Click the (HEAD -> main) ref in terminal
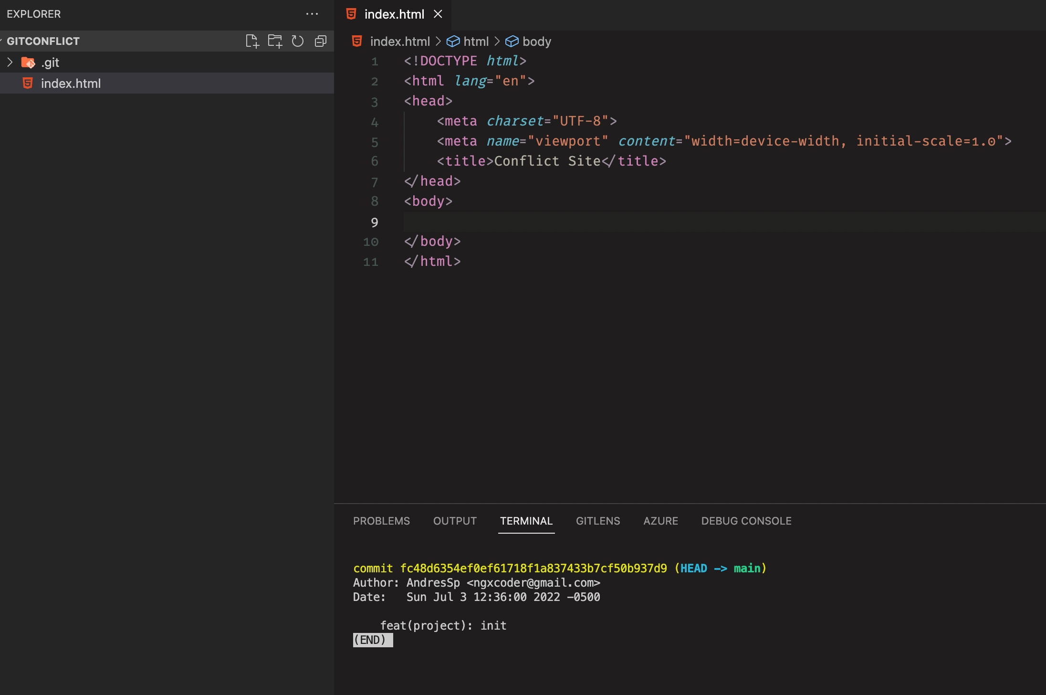 pos(721,568)
